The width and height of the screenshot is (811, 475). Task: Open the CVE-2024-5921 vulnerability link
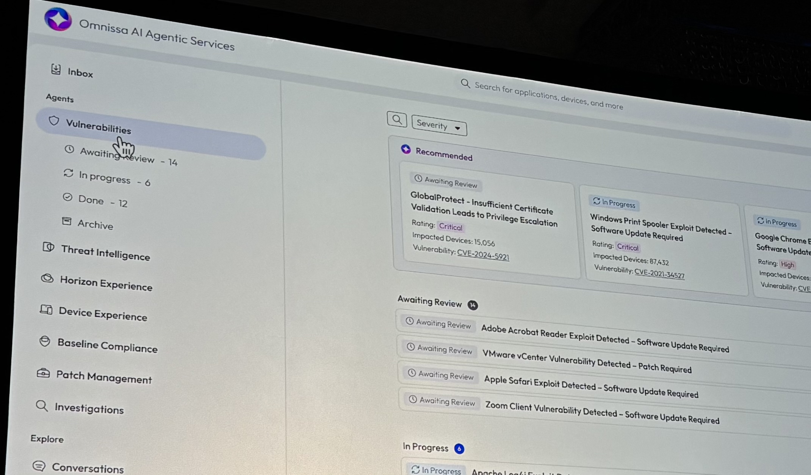483,255
